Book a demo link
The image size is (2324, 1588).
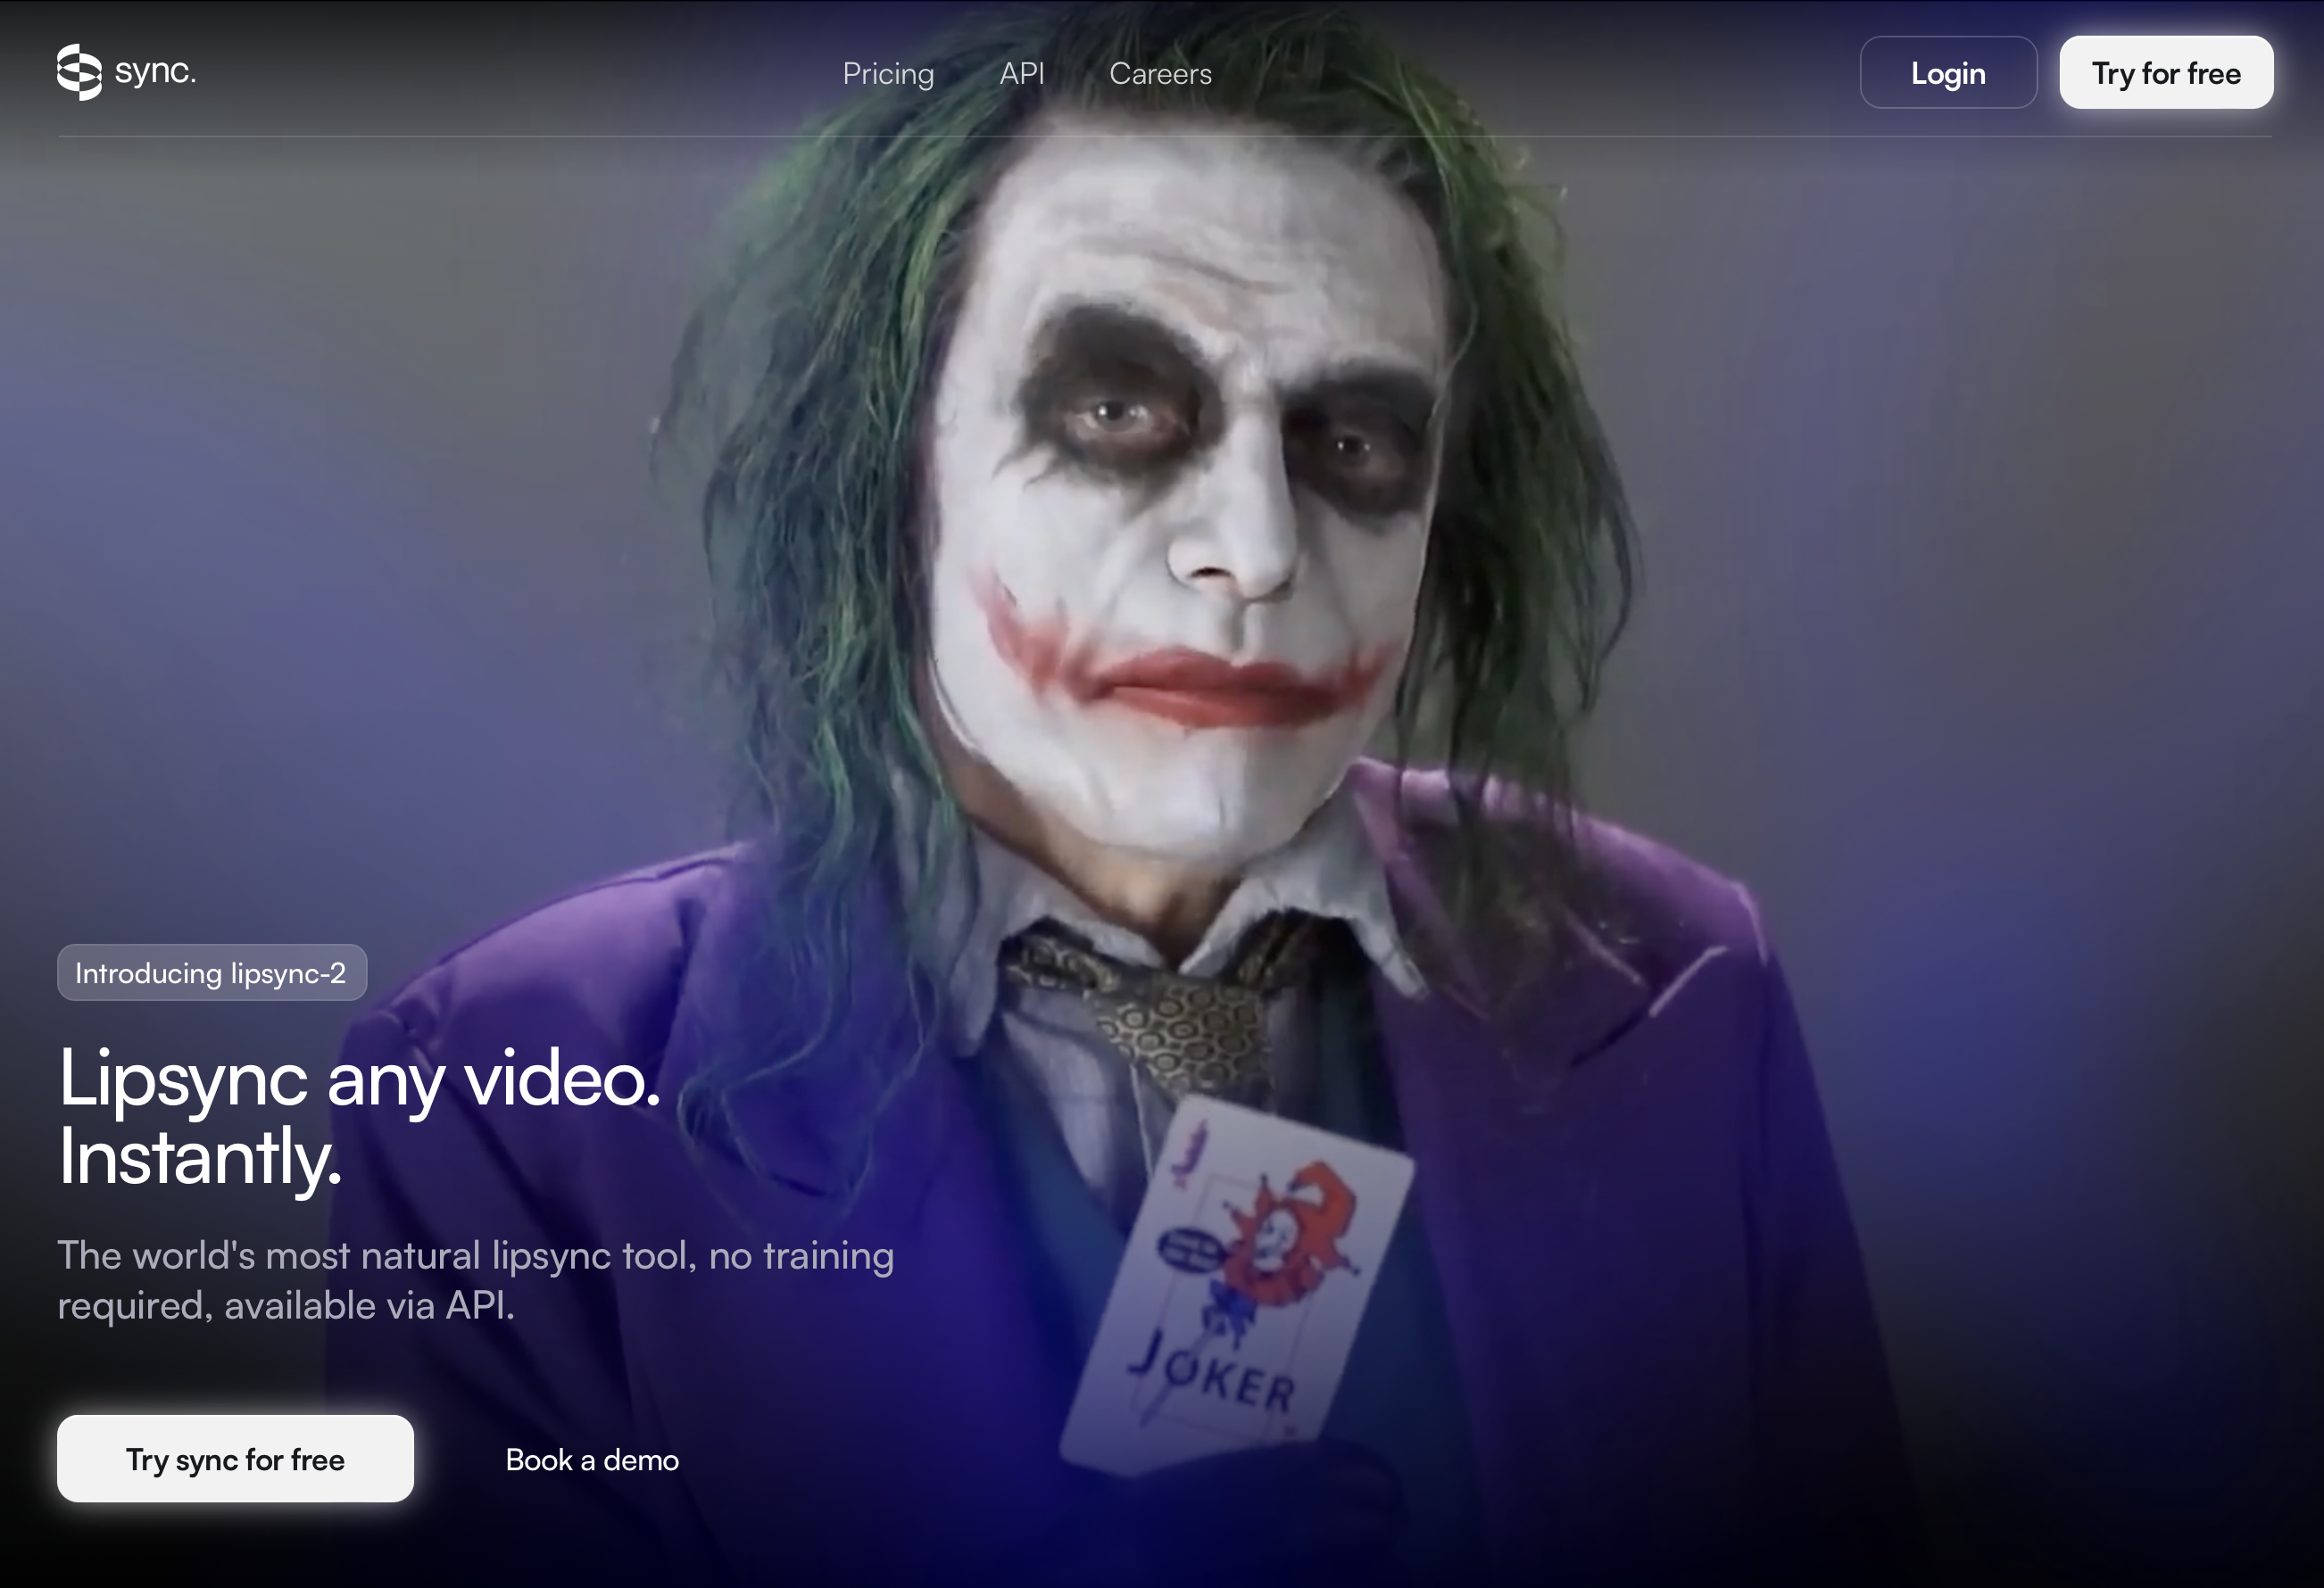(x=592, y=1459)
